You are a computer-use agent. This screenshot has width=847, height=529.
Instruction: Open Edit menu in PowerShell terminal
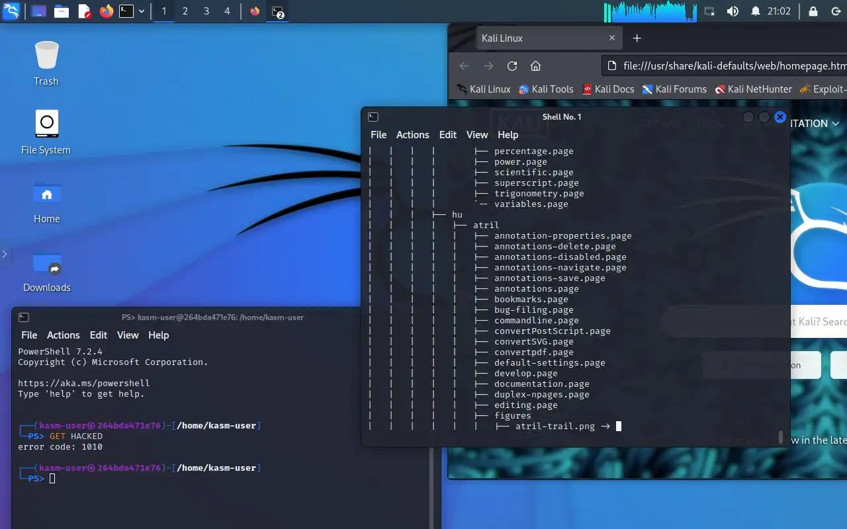99,335
